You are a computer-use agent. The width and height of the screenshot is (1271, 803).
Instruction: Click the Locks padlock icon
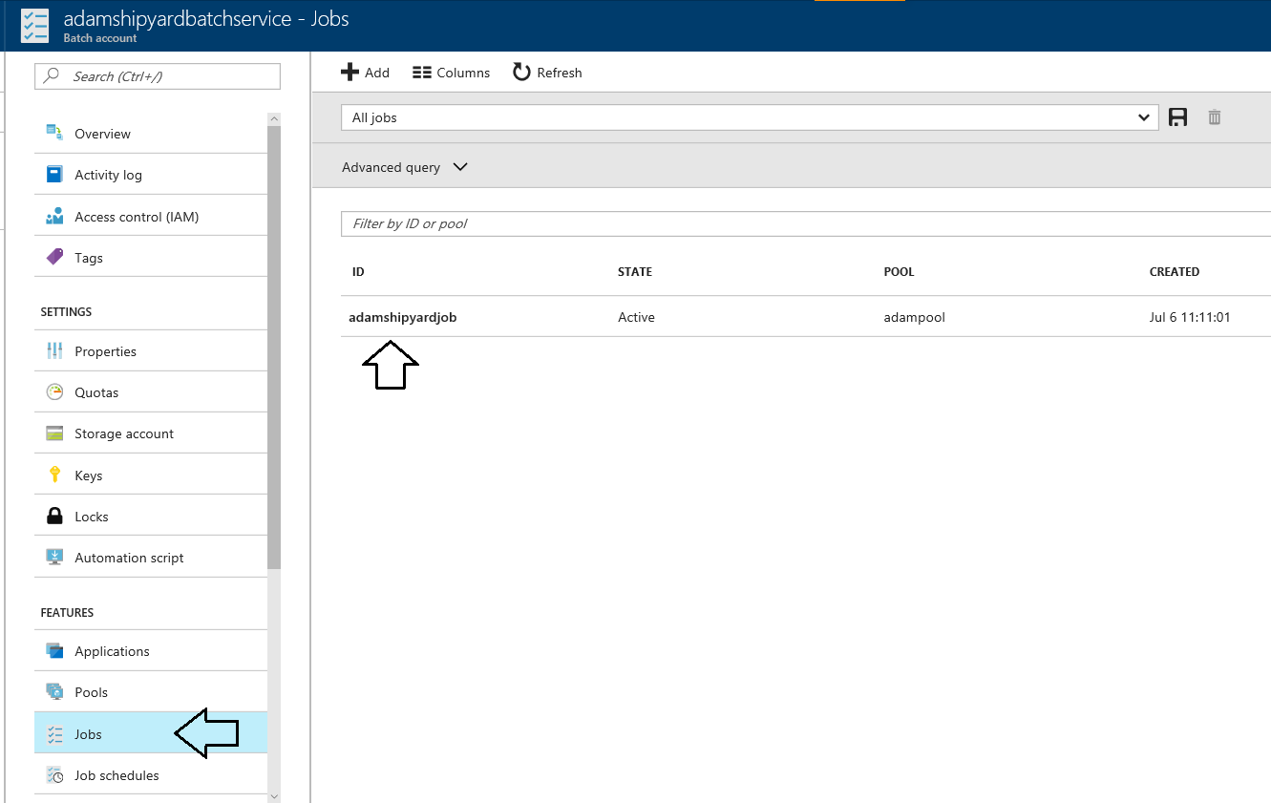54,516
